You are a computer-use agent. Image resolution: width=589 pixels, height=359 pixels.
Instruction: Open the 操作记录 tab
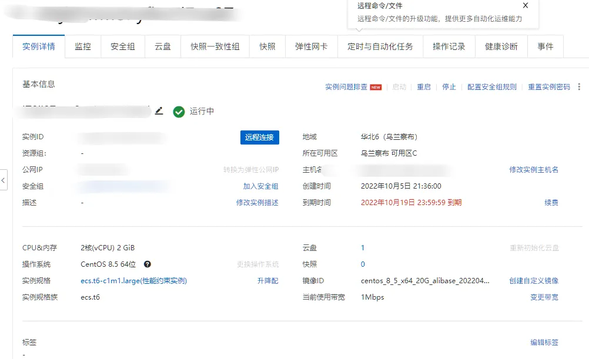(x=449, y=46)
